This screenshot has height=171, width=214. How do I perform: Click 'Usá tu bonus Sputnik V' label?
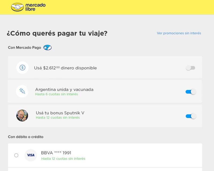pos(60,113)
